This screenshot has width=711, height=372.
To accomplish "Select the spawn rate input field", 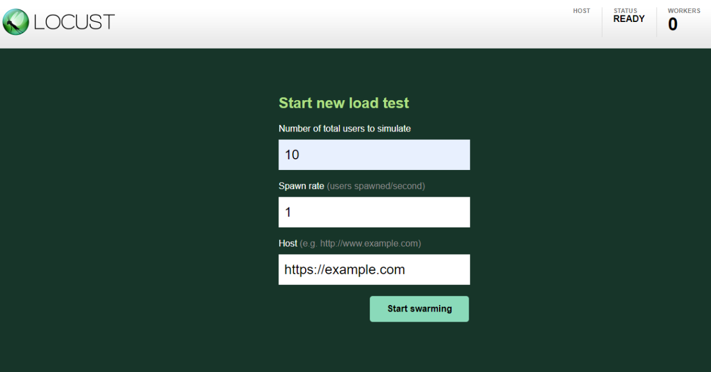I will [x=374, y=212].
